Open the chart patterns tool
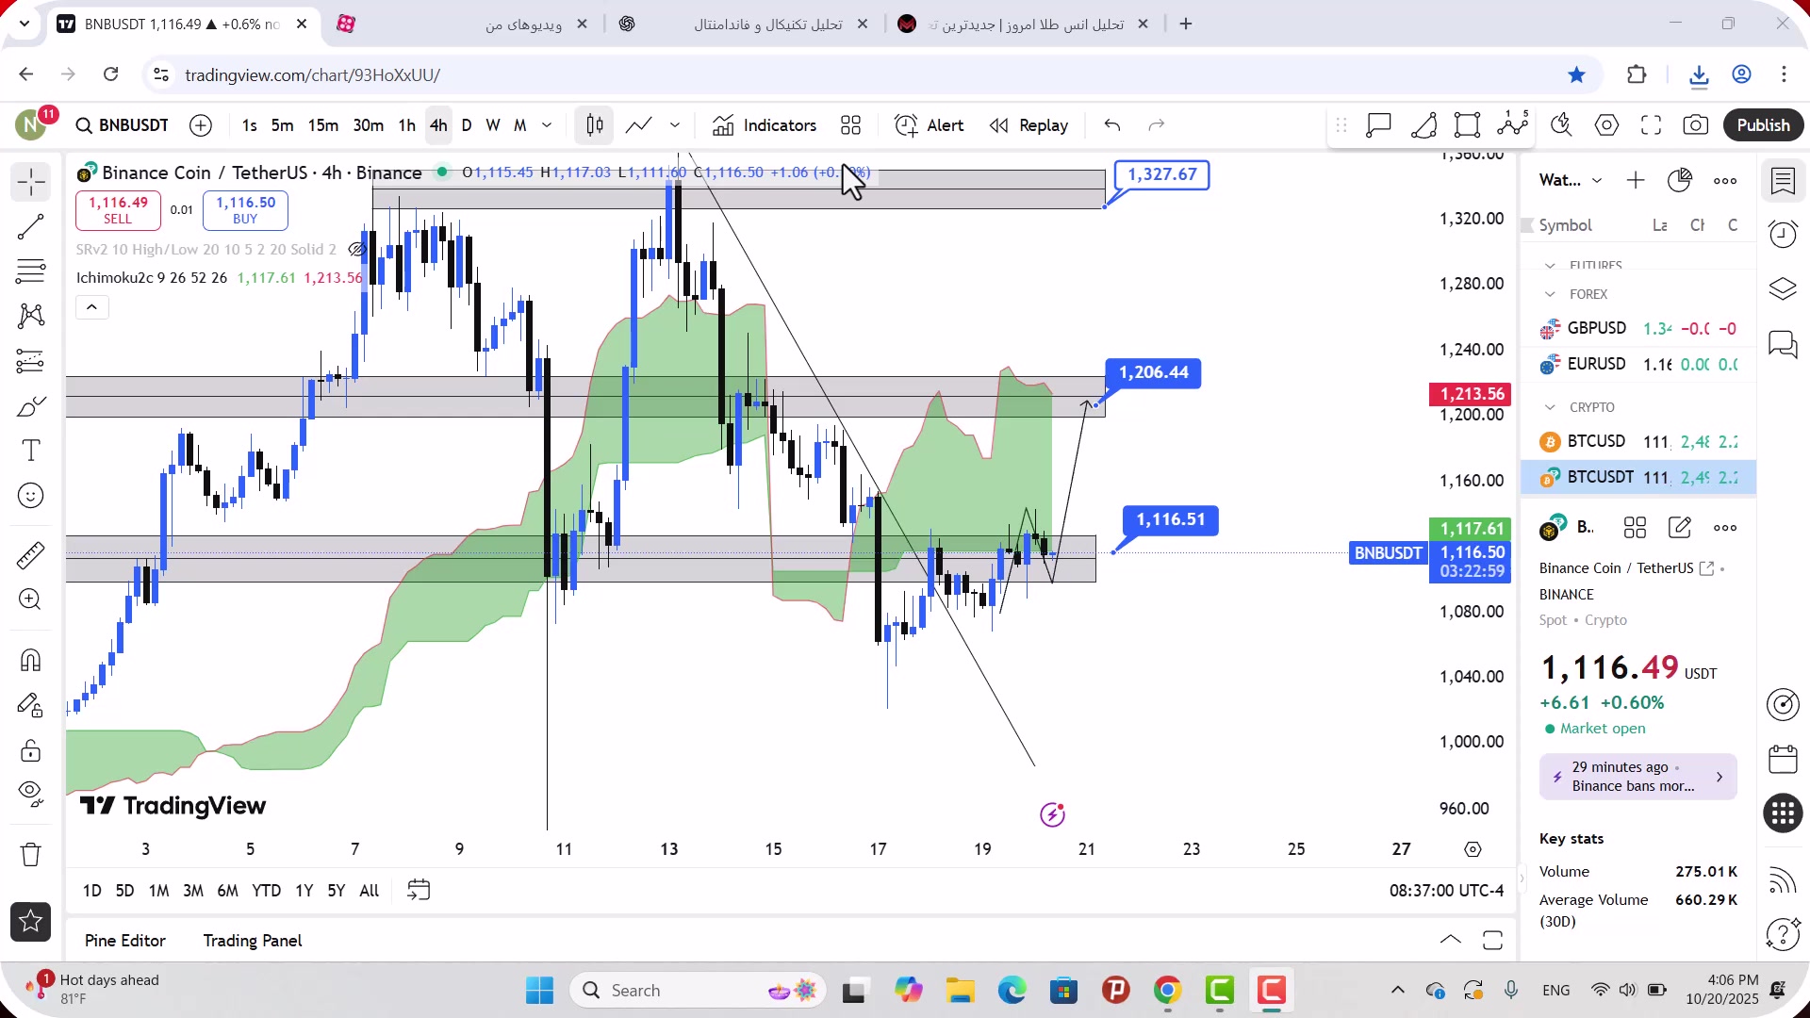This screenshot has width=1810, height=1018. [31, 316]
